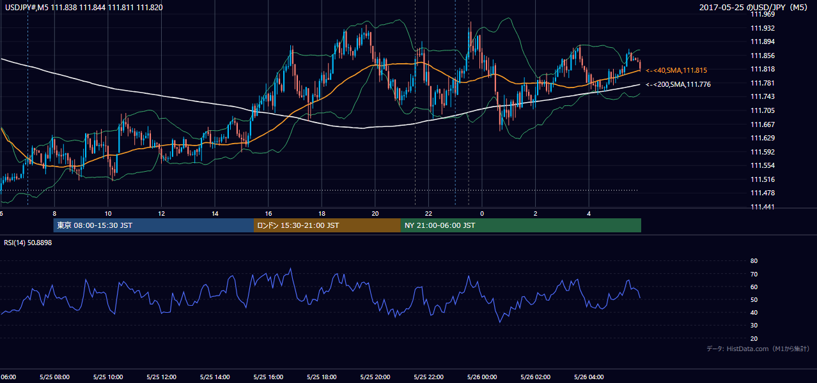Screen dimensions: 817x383
Task: Click RSI scale value 30
Action: tap(754, 326)
